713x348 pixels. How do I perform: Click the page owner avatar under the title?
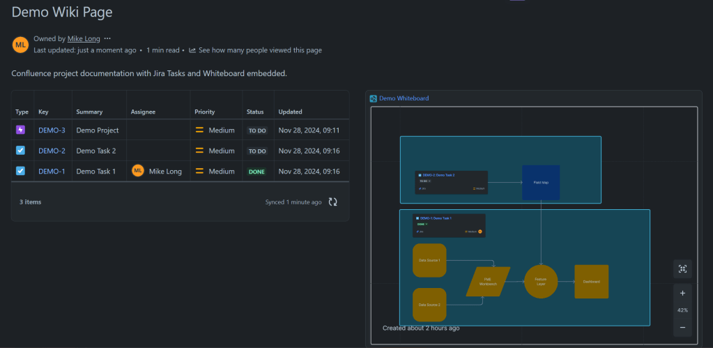tap(20, 45)
